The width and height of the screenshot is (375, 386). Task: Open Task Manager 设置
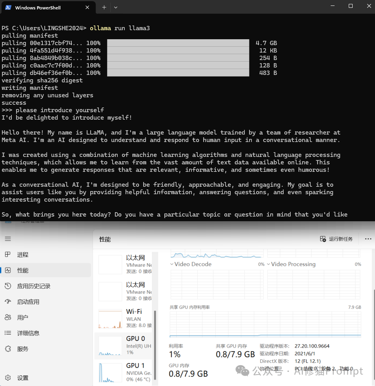pos(46,378)
